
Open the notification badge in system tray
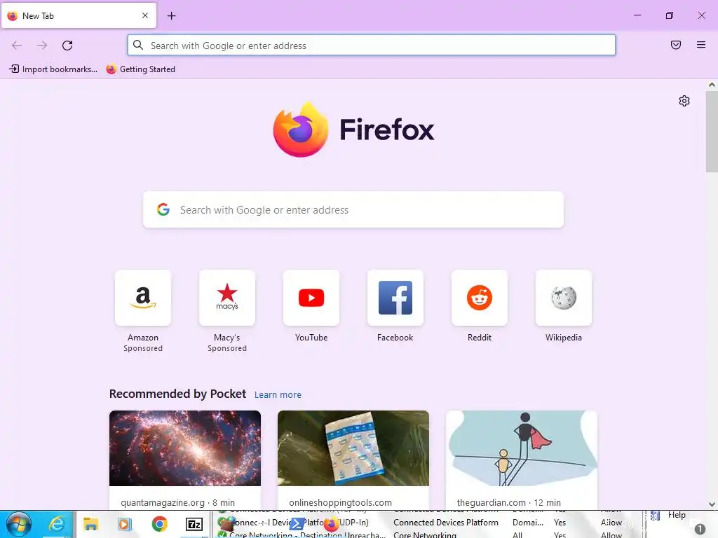click(700, 529)
